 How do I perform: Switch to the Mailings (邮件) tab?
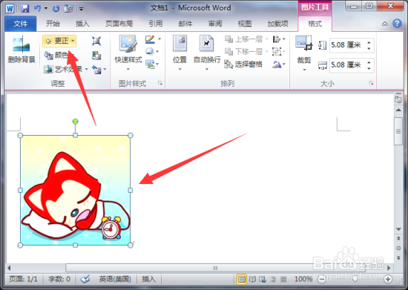pyautogui.click(x=185, y=24)
